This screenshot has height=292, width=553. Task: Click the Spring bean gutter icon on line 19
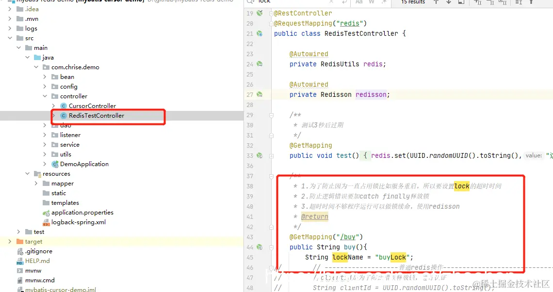[x=260, y=13]
